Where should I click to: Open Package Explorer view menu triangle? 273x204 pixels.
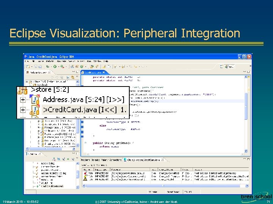click(77, 77)
